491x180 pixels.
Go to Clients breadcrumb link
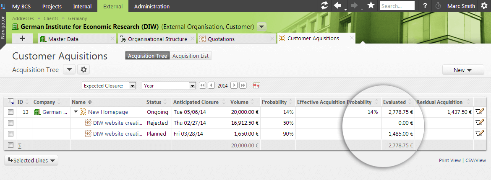[x=51, y=18]
